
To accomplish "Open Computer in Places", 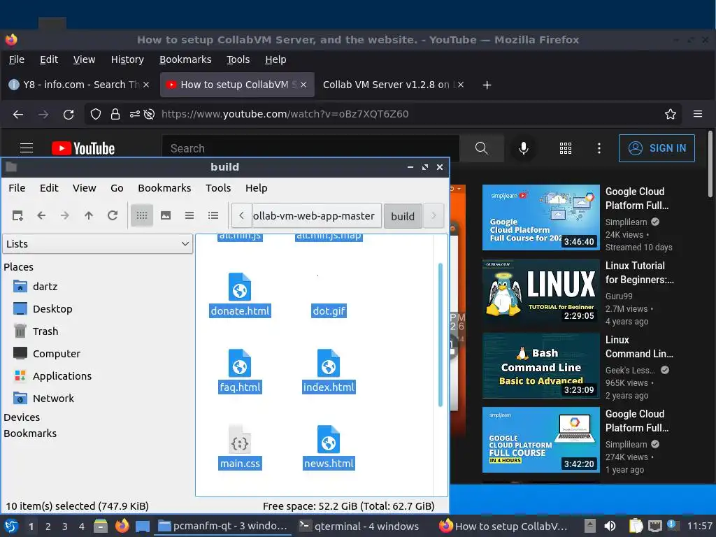I will click(56, 354).
